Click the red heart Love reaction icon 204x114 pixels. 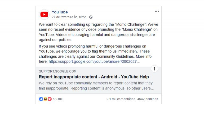pos(50,99)
